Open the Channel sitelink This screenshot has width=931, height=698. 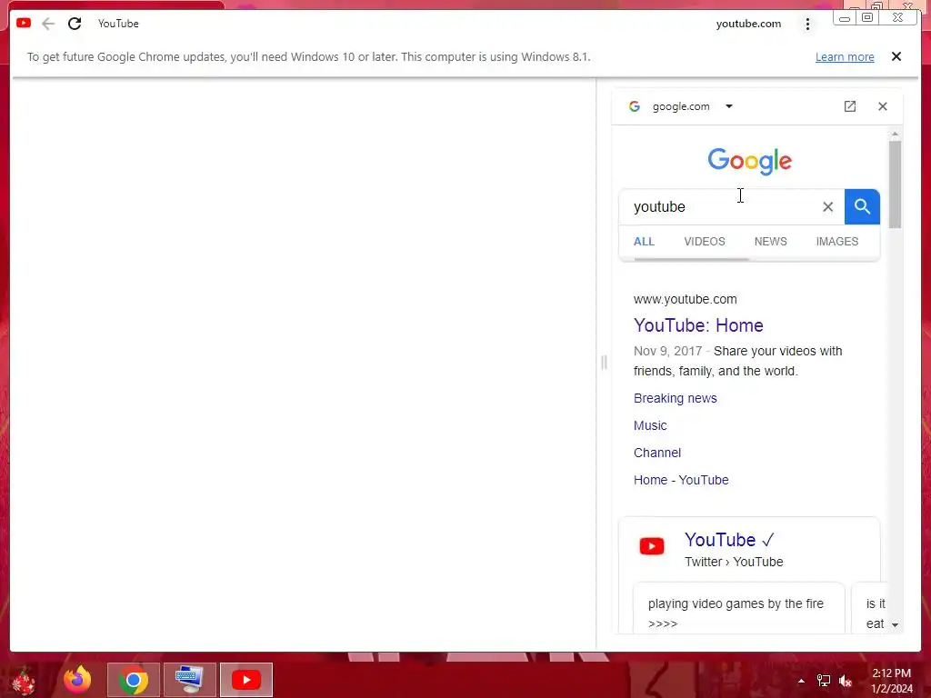(657, 453)
